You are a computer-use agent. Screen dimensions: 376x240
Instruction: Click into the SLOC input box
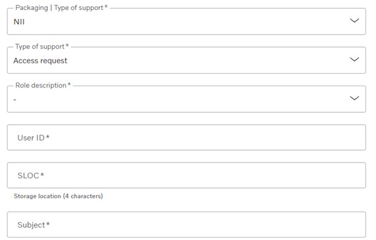[186, 176]
